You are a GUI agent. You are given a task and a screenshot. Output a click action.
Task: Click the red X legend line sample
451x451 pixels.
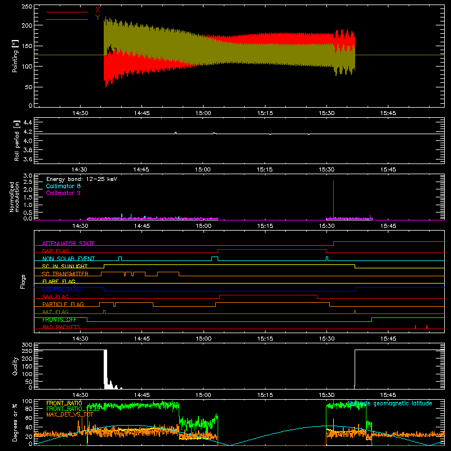click(67, 12)
